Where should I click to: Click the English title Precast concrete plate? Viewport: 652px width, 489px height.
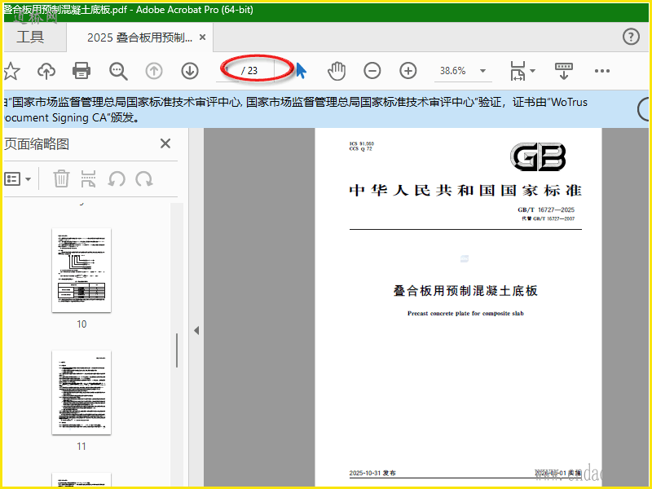(465, 314)
